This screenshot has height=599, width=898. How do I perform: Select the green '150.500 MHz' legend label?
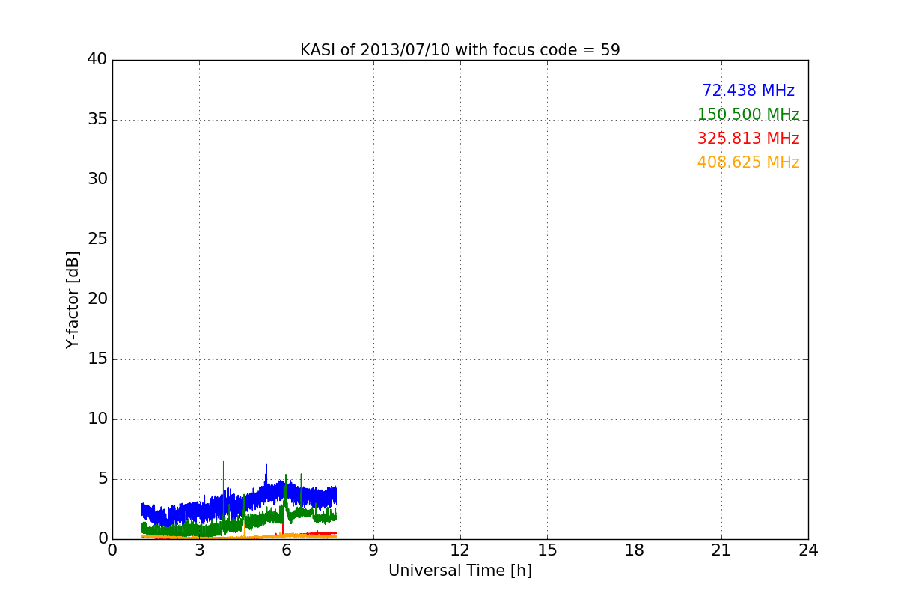pos(748,115)
